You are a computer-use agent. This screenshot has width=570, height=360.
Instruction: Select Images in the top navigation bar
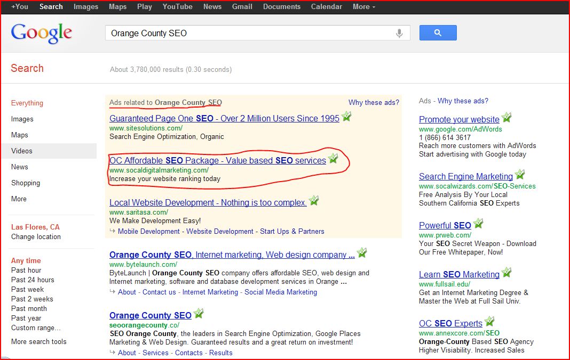tap(86, 6)
